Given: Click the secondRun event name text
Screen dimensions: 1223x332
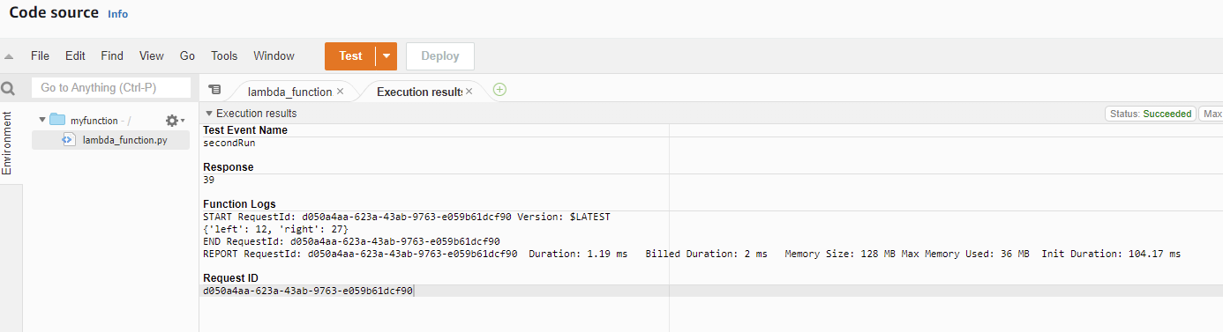Looking at the screenshot, I should [229, 143].
